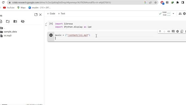186x105 pixels.
Task: Open the green globe extension icon
Action: 172,2
